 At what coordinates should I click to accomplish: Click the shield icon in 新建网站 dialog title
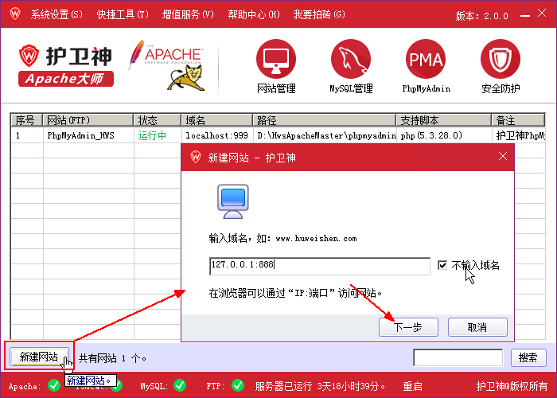tap(196, 157)
